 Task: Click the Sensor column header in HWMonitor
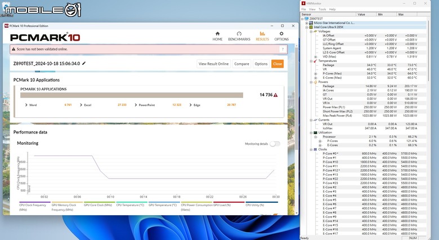click(328, 14)
